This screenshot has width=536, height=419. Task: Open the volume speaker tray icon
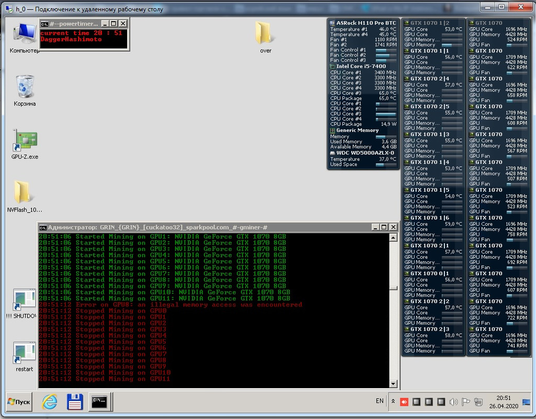453,402
